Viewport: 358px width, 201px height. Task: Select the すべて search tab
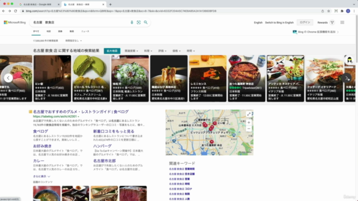pyautogui.click(x=36, y=31)
